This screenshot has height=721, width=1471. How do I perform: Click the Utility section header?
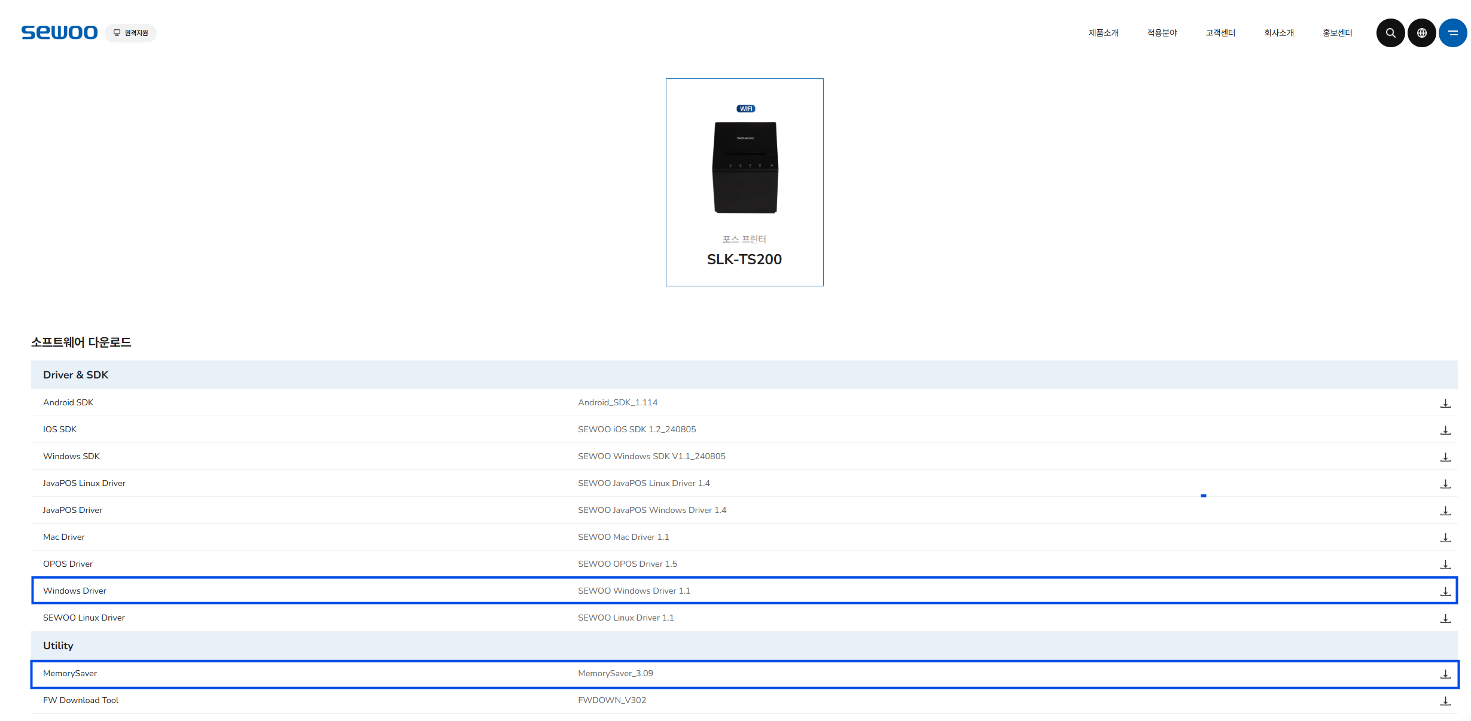[744, 646]
